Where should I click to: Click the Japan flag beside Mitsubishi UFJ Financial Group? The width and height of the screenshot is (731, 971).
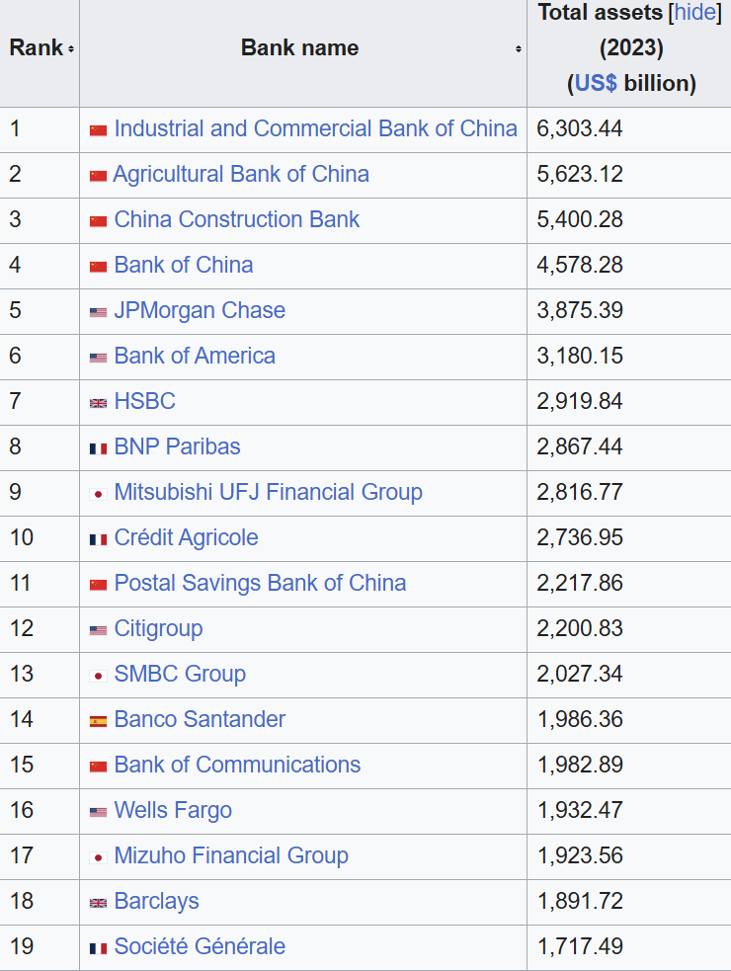[98, 494]
